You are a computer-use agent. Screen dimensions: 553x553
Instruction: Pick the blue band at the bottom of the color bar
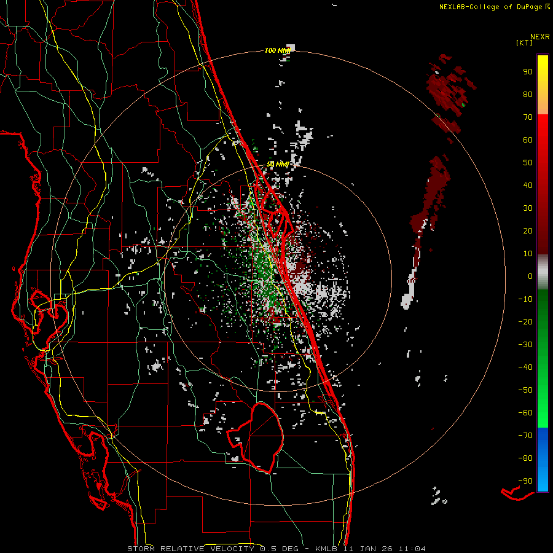(x=543, y=460)
